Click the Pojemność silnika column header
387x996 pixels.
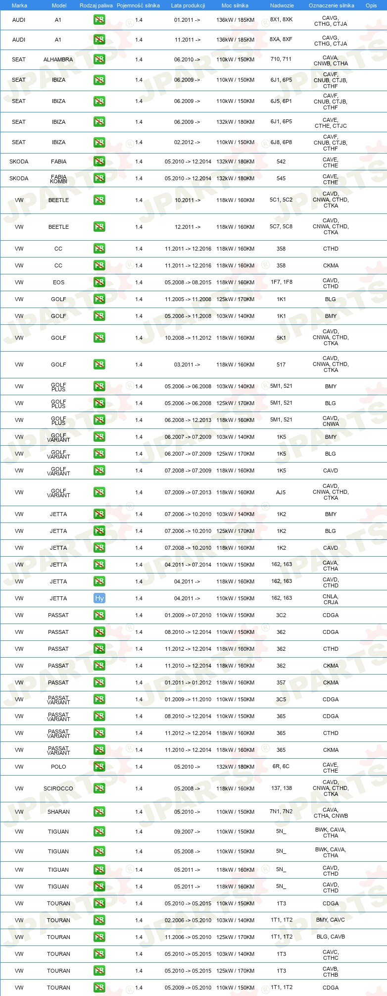(138, 5)
